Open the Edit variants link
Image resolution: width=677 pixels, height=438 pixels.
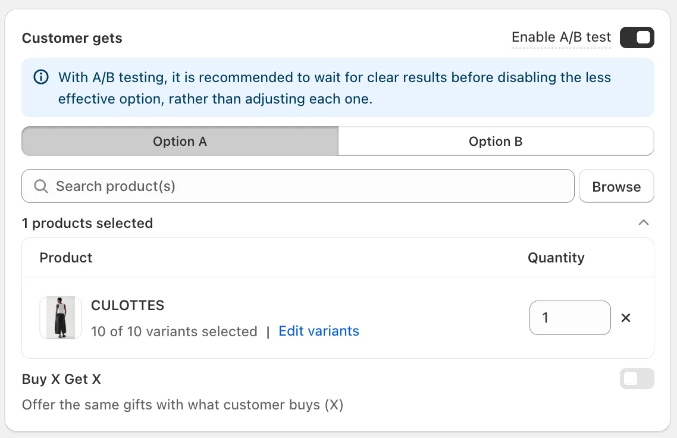tap(319, 331)
